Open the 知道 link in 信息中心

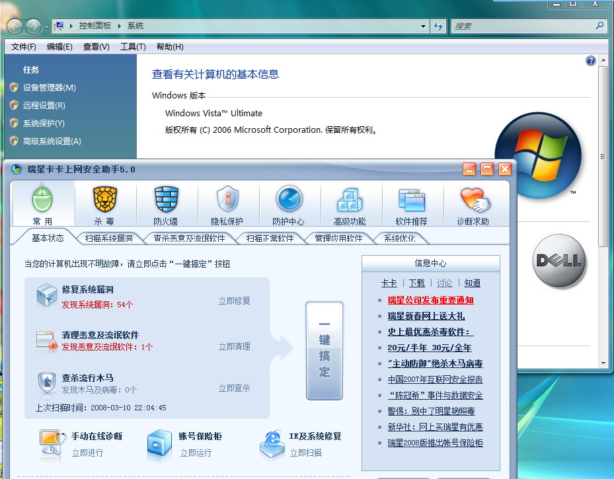coord(473,283)
